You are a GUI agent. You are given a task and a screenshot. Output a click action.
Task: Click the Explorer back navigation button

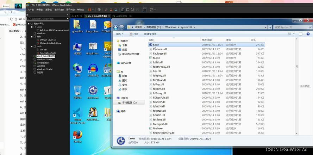(115, 27)
